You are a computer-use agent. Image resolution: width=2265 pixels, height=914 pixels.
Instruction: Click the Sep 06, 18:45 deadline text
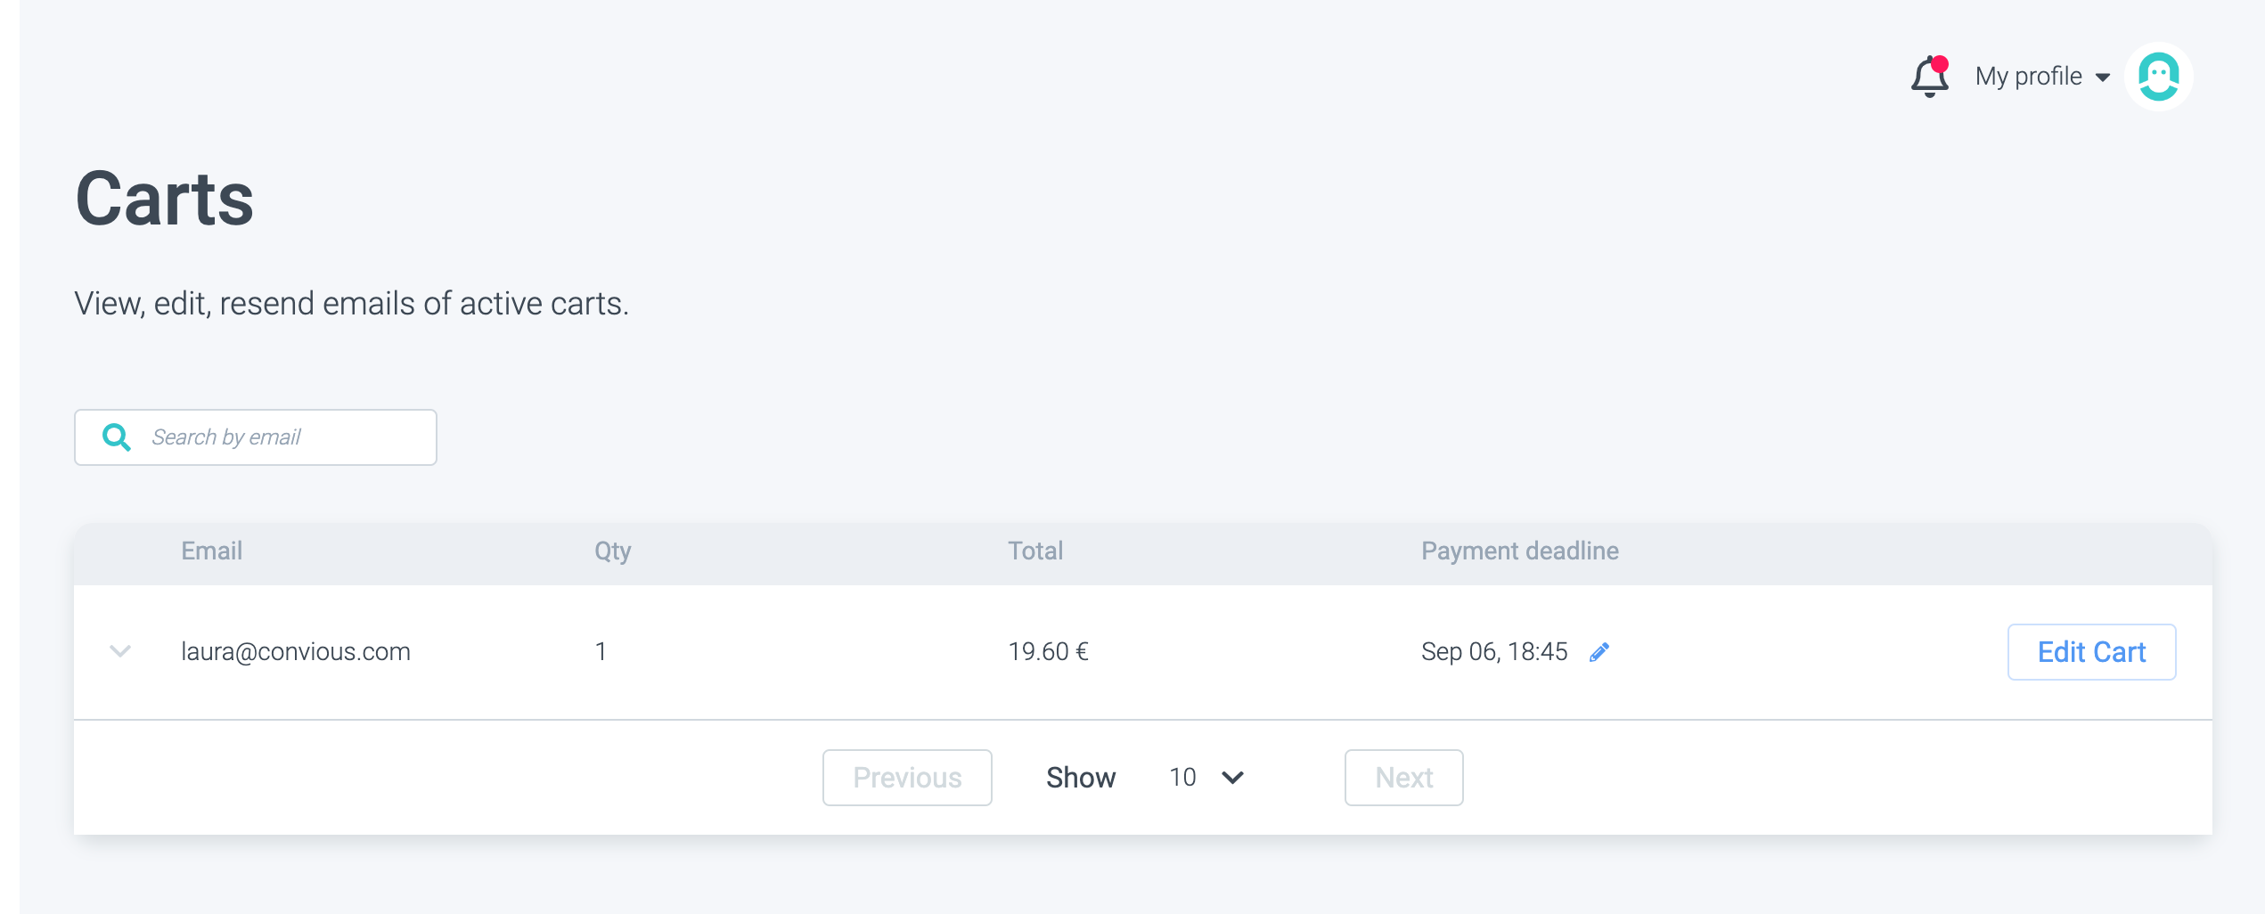(1494, 652)
